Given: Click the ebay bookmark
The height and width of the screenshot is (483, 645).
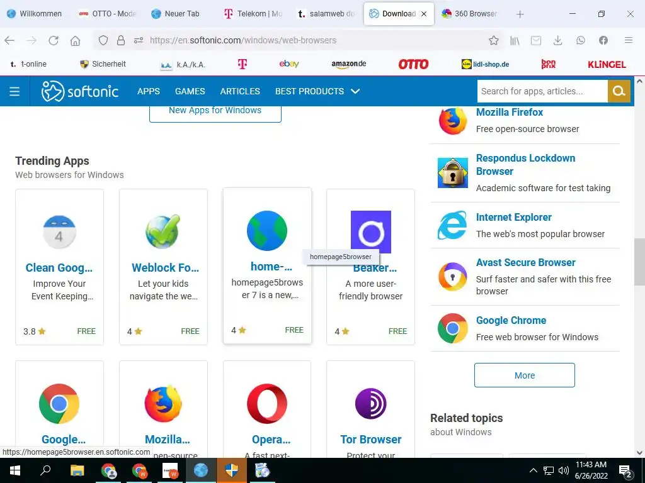Looking at the screenshot, I should pos(288,64).
